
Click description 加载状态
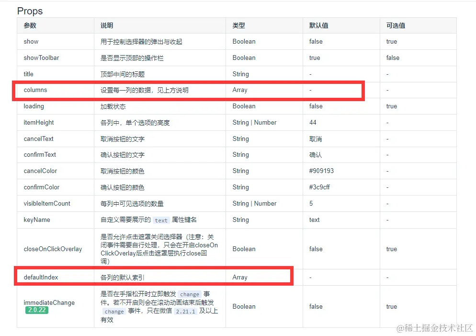(113, 106)
